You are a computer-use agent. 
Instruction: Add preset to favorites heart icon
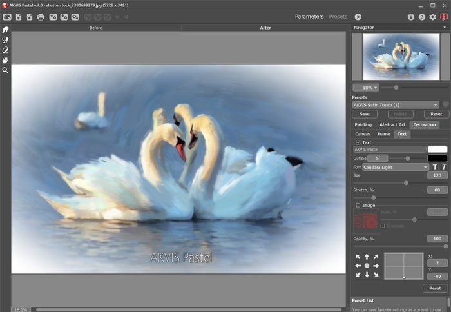click(x=446, y=105)
